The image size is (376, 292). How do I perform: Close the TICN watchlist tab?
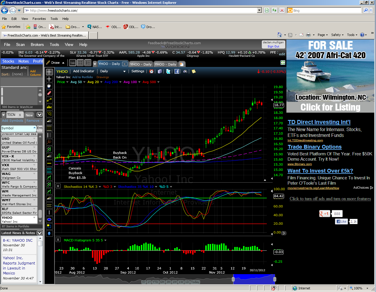coord(20,115)
